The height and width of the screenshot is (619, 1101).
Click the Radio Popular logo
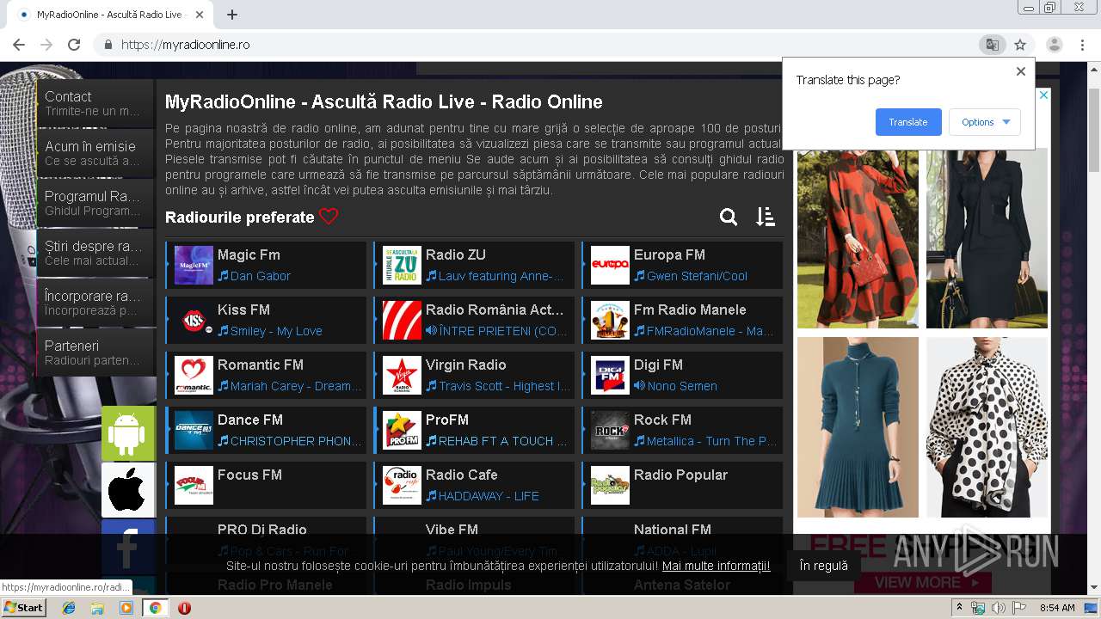pos(610,485)
